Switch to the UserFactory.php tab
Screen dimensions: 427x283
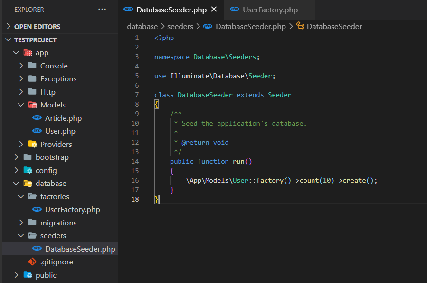point(269,10)
